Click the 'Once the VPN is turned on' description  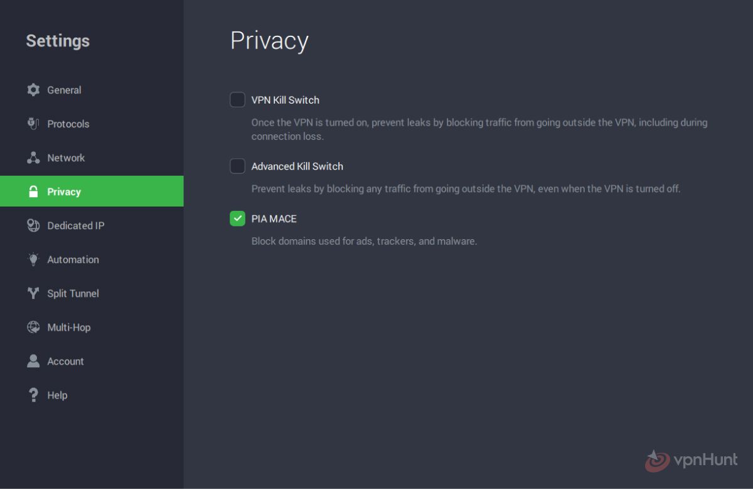tap(479, 129)
